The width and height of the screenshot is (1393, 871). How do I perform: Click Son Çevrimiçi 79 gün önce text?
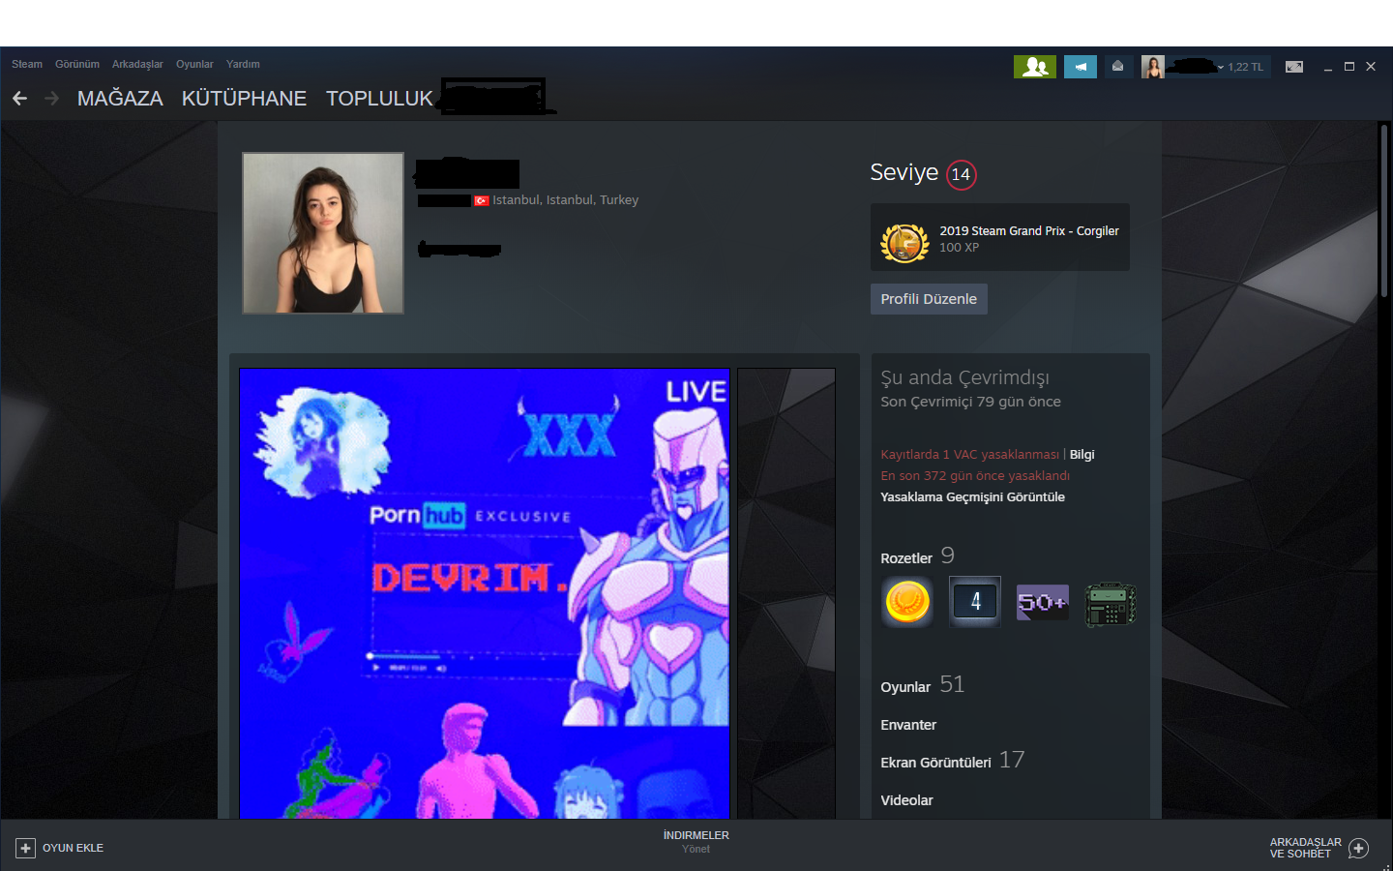click(970, 402)
